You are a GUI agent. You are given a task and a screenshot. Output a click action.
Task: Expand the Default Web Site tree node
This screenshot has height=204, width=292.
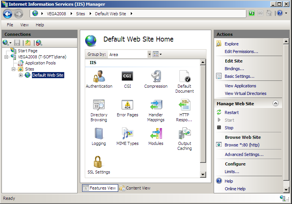pos(21,75)
